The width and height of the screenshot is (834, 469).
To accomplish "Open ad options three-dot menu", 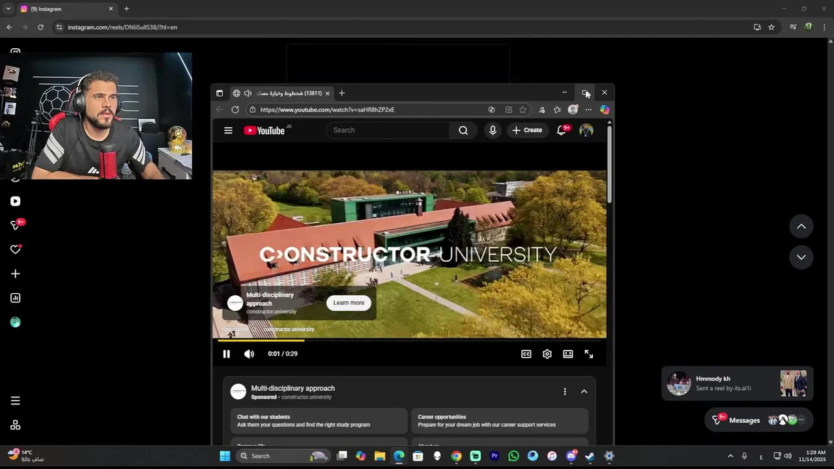I will point(565,391).
